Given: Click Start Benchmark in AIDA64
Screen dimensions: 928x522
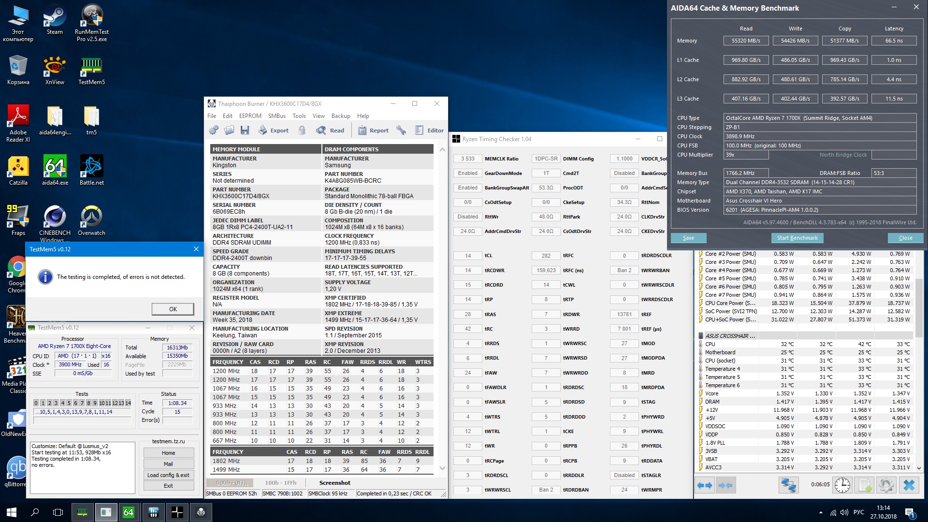Looking at the screenshot, I should [x=797, y=238].
